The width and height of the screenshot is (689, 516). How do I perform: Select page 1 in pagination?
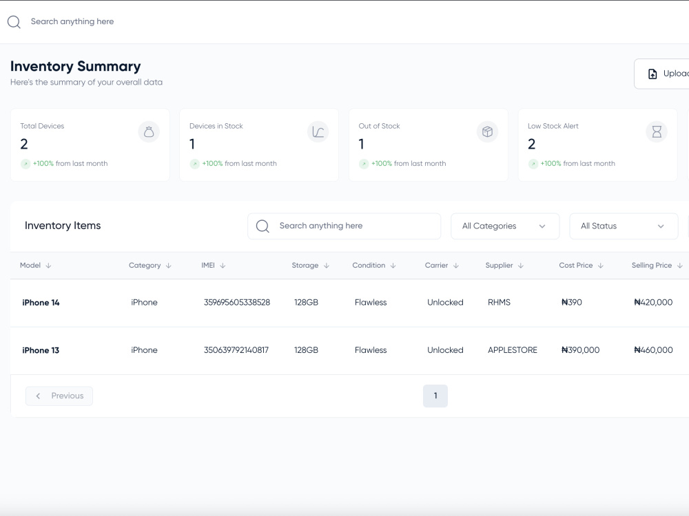tap(435, 396)
